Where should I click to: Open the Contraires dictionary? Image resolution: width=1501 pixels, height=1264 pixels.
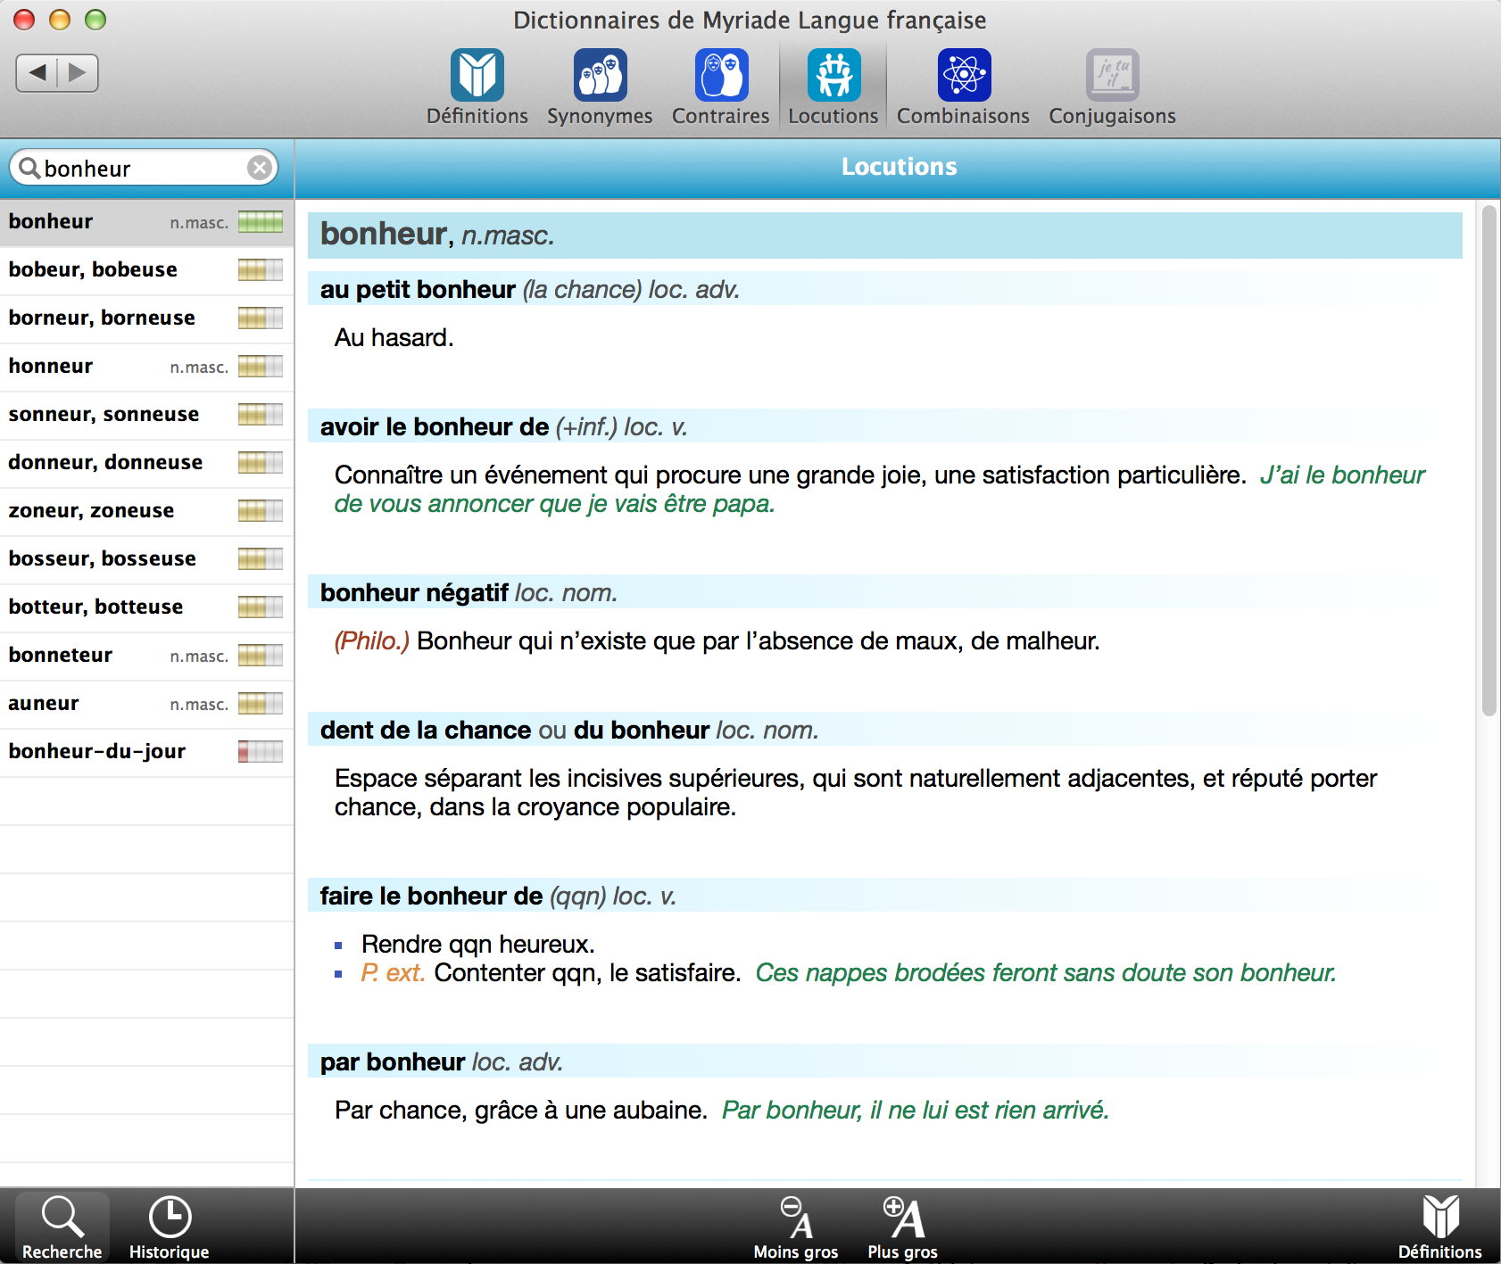[x=721, y=87]
